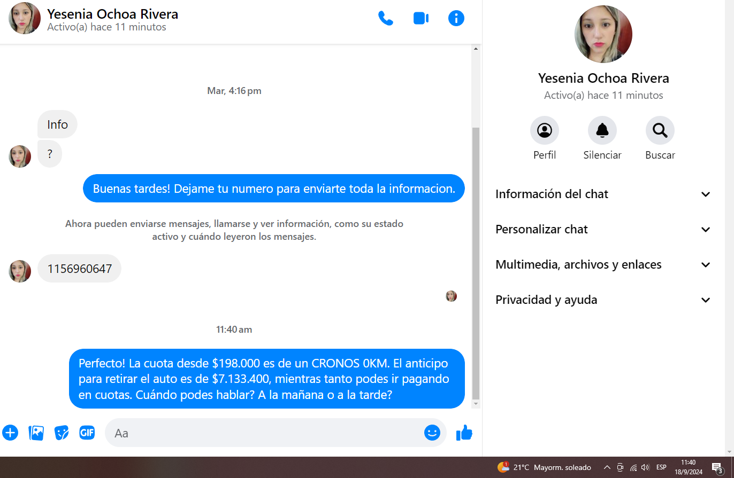
Task: Switch the ESP input language
Action: coord(661,467)
